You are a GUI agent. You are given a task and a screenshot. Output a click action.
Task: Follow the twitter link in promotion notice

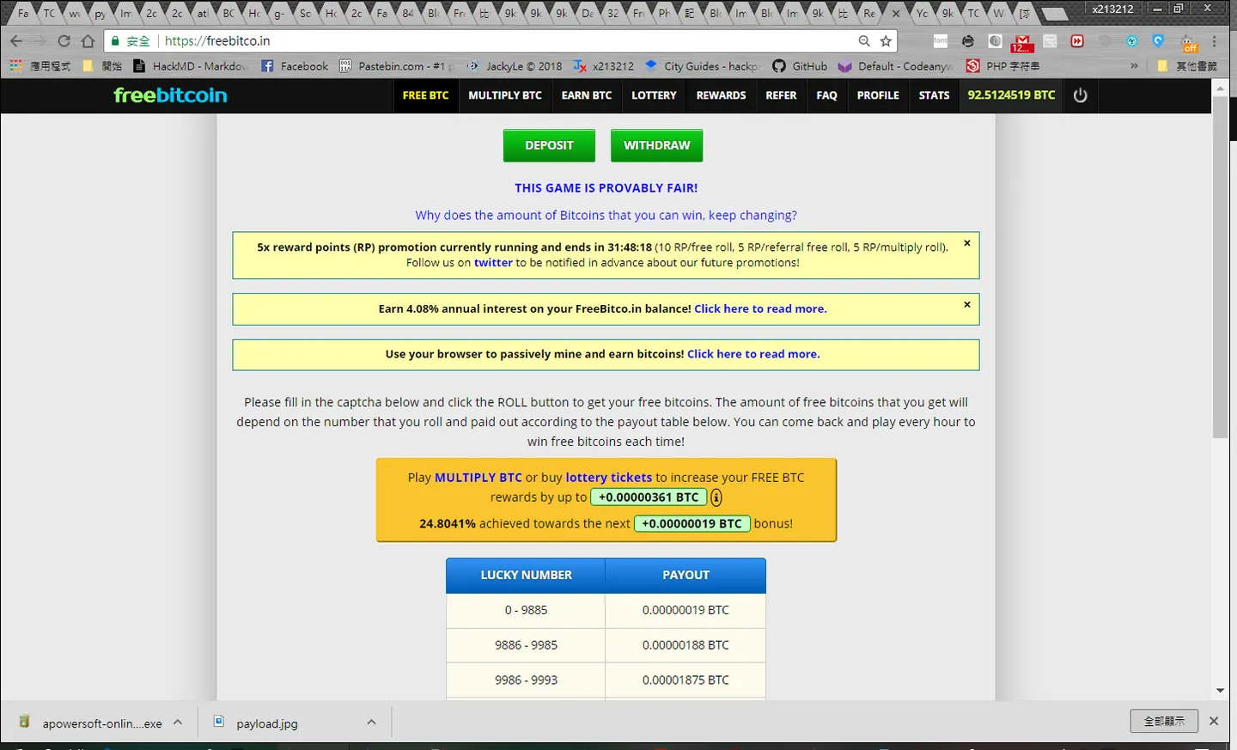pyautogui.click(x=493, y=263)
